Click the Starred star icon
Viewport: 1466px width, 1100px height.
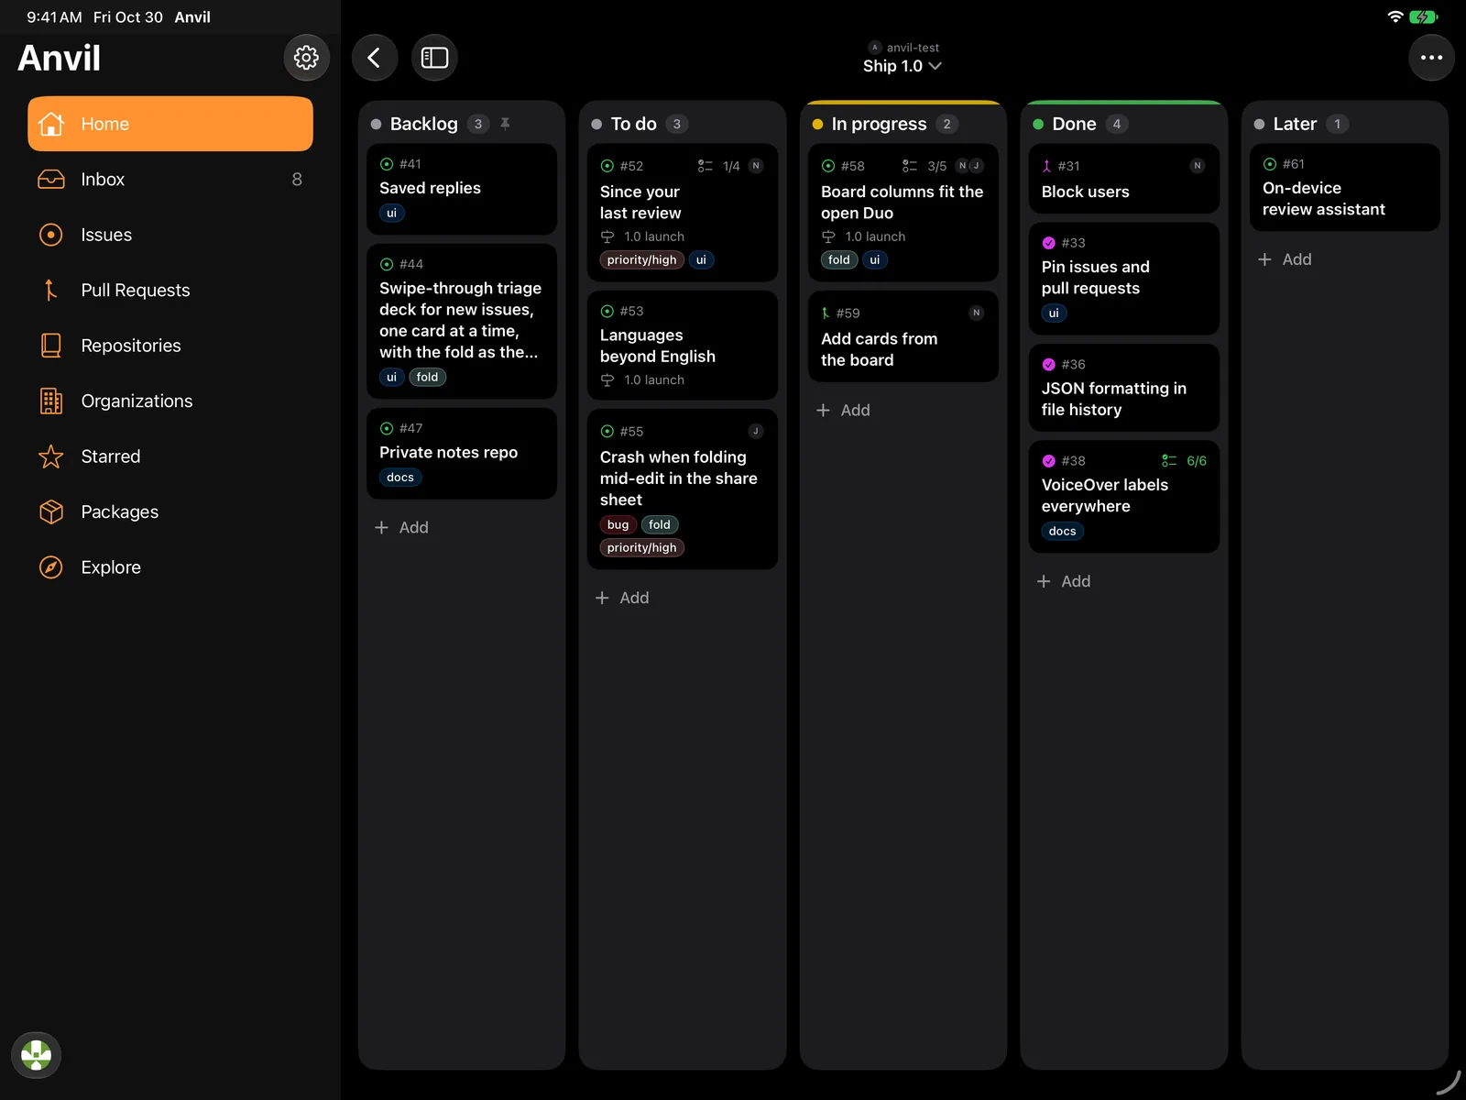51,456
